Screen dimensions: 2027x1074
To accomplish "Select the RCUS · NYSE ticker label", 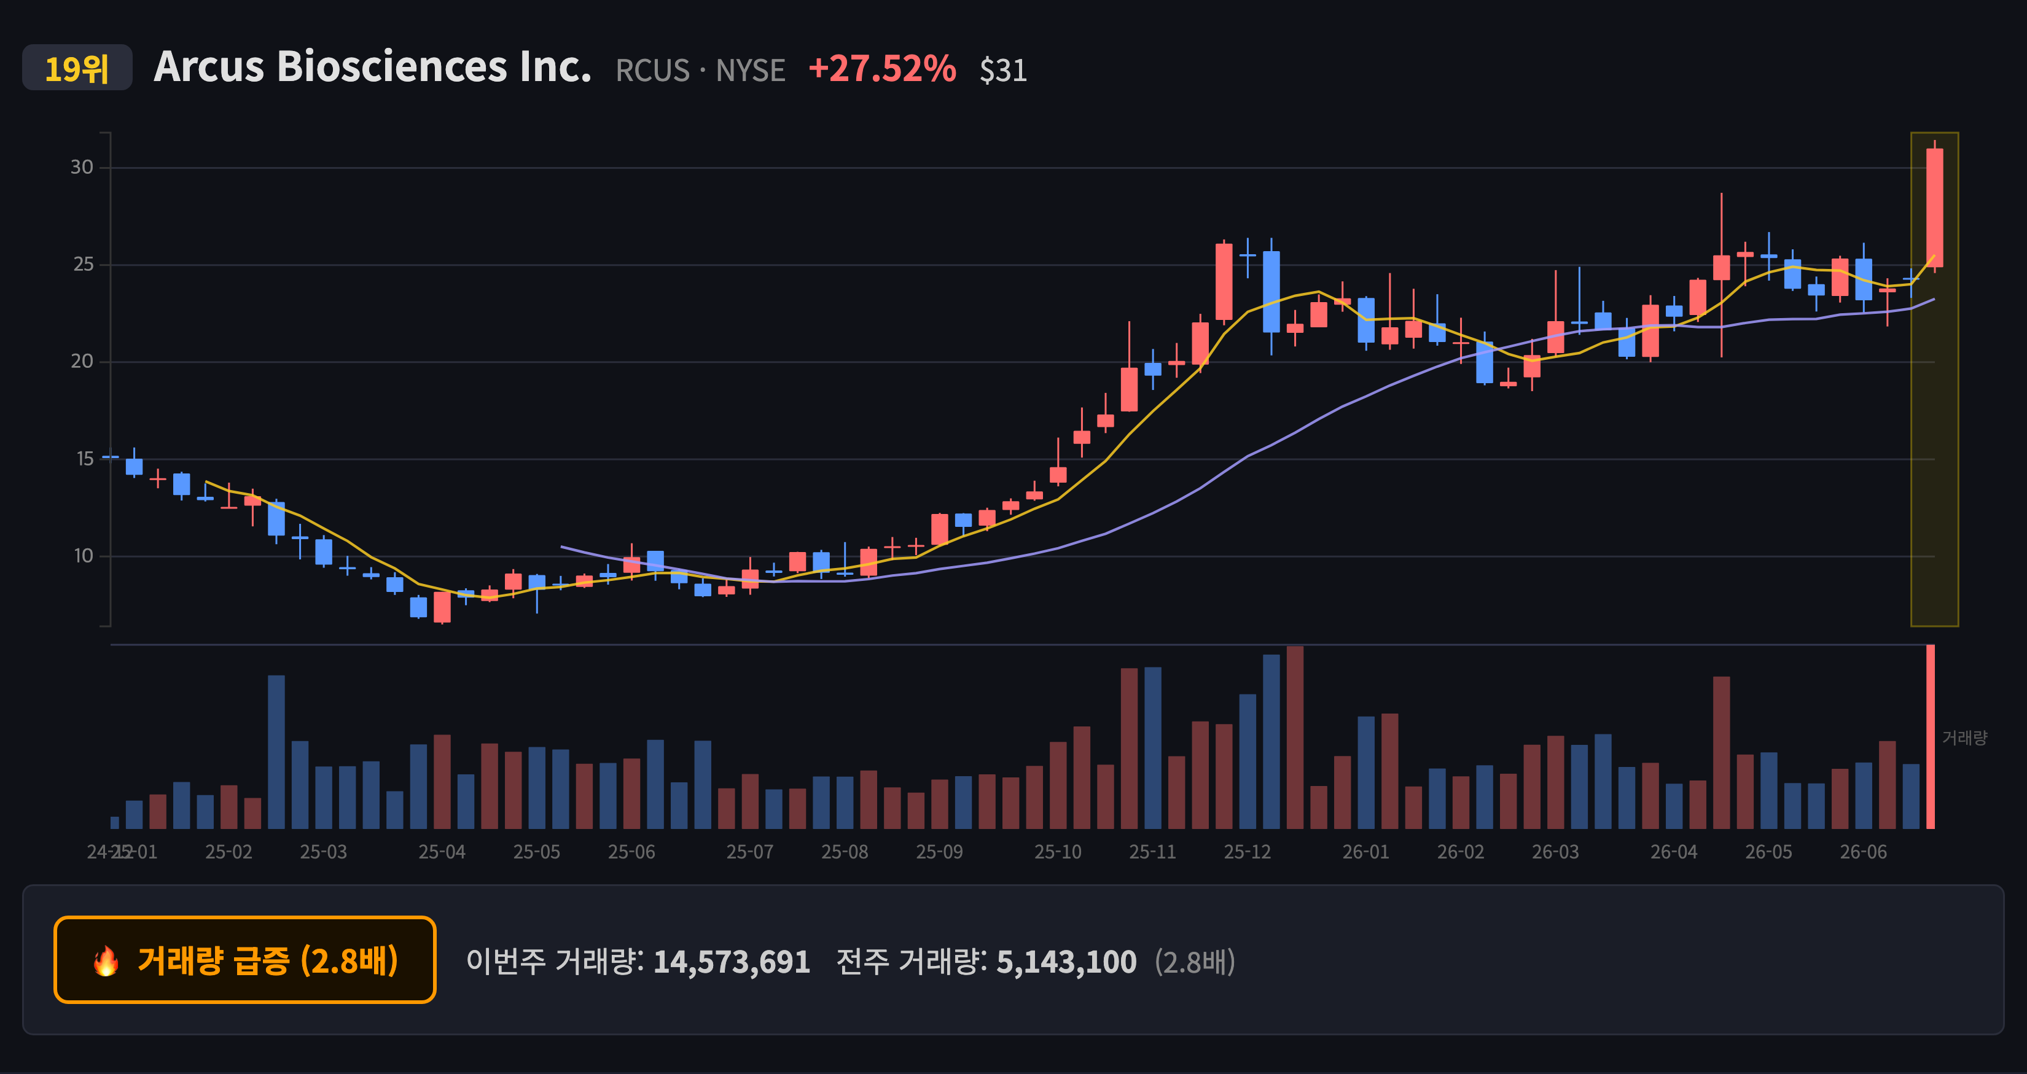I will coord(700,71).
